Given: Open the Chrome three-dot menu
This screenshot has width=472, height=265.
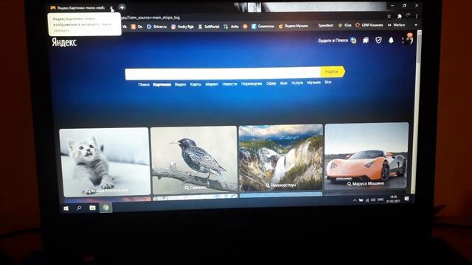Looking at the screenshot, I should pyautogui.click(x=417, y=16).
